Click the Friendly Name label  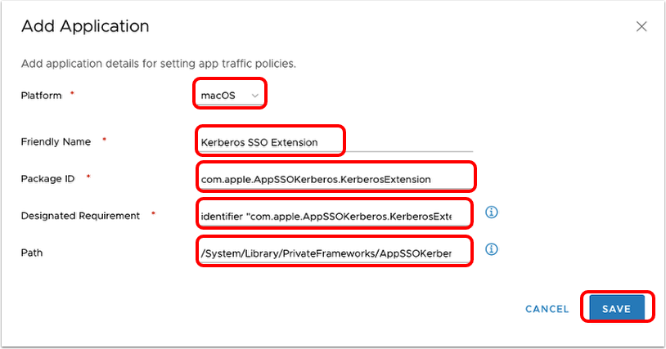tap(56, 141)
